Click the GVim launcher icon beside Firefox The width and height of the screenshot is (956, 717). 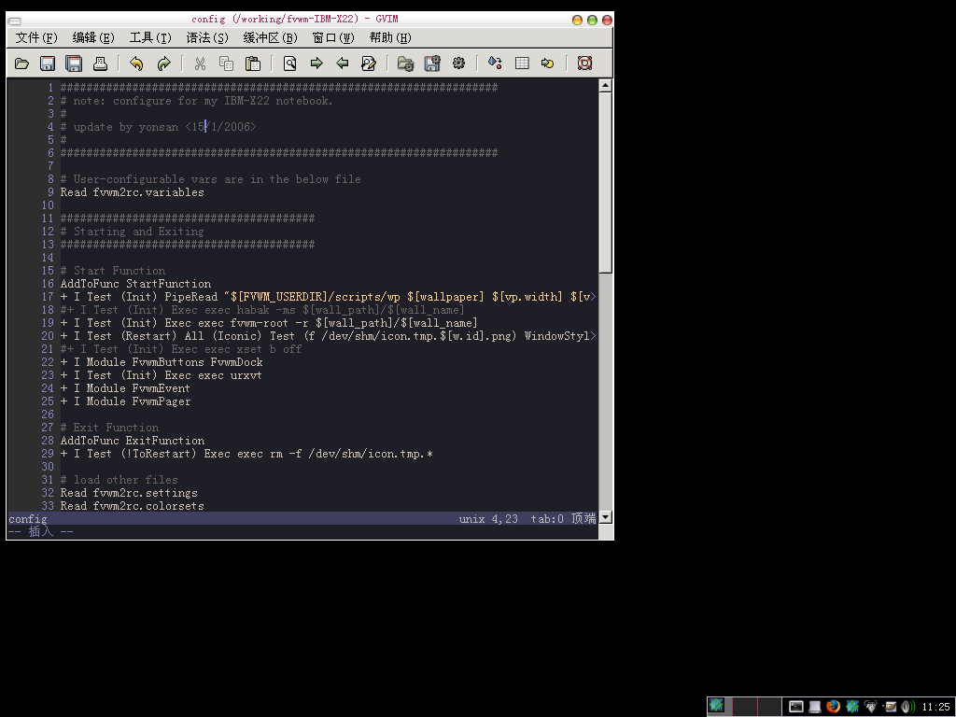tap(852, 707)
